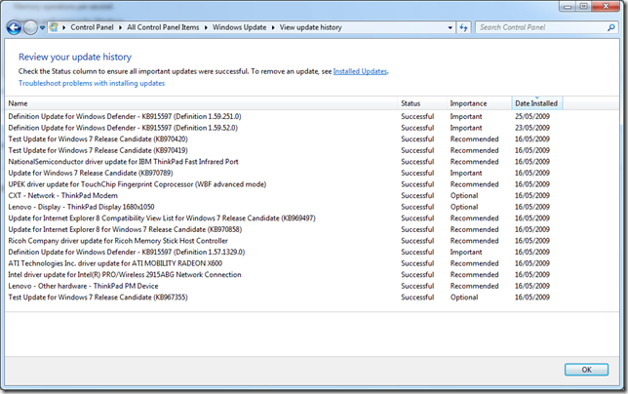Select Test Update KB970419 row

coord(312,150)
